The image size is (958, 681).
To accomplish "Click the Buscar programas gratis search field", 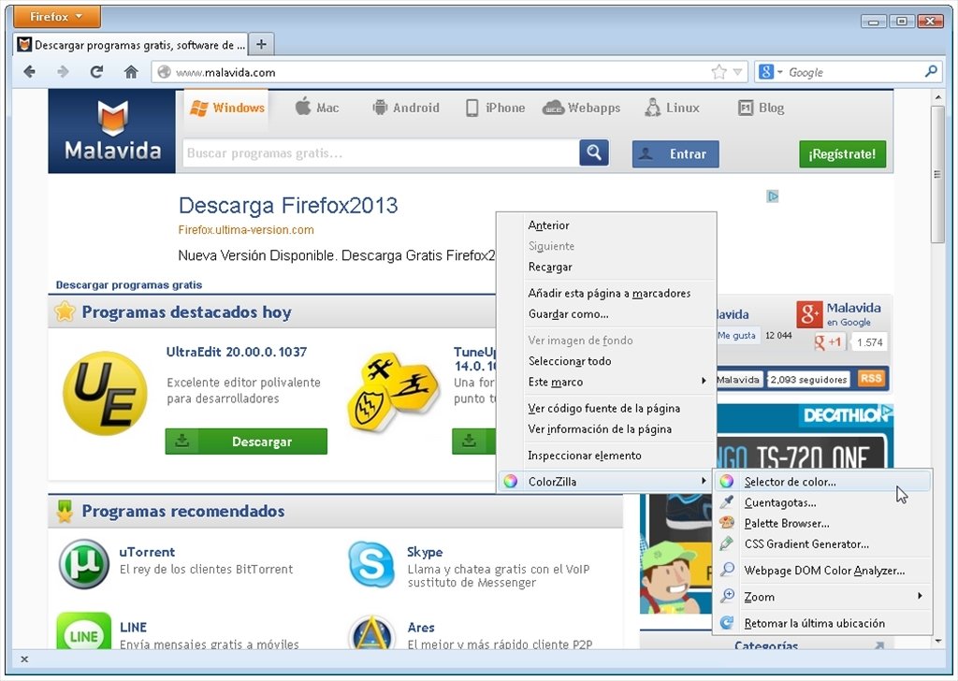I will (381, 152).
